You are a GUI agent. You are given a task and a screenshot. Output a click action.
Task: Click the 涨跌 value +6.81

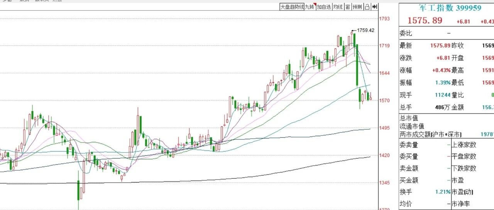[x=443, y=58]
